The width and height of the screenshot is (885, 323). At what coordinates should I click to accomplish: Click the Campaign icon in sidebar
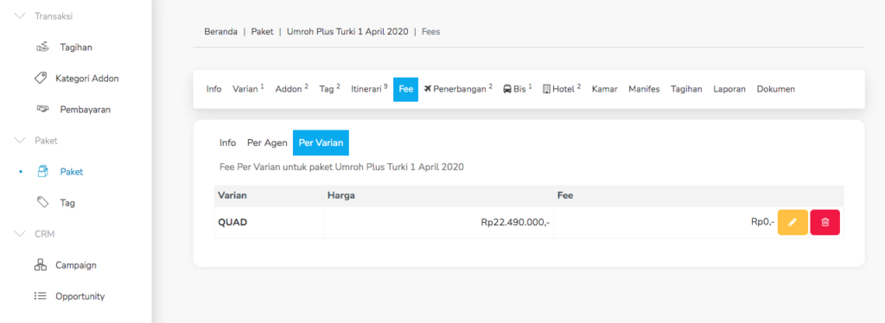[x=40, y=265]
